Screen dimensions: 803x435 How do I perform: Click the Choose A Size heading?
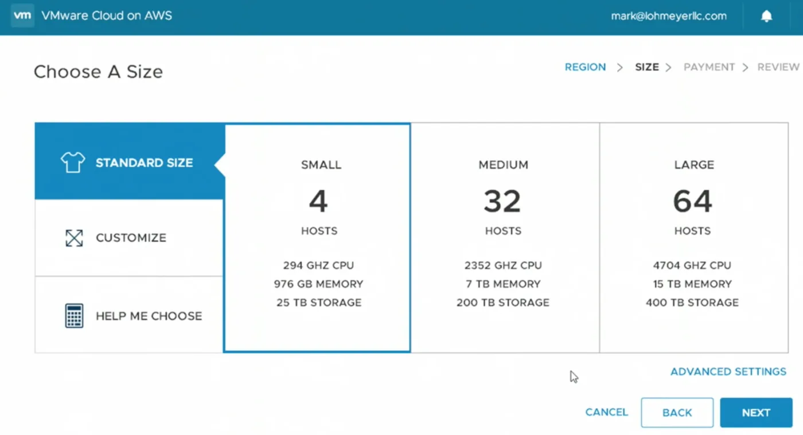click(x=98, y=72)
